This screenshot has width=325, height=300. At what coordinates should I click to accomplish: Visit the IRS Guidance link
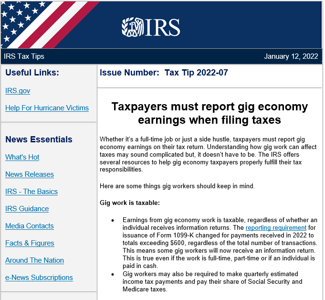click(27, 209)
